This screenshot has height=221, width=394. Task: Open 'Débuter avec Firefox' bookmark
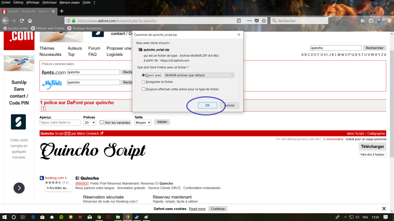(x=48, y=28)
